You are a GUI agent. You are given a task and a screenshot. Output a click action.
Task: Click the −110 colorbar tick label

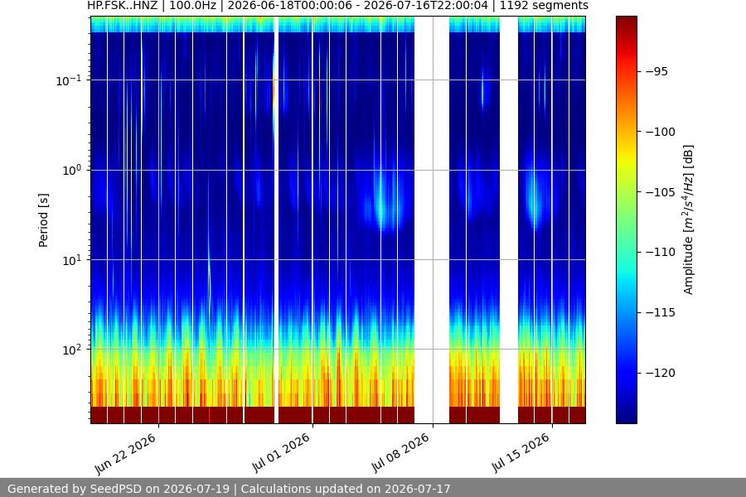661,252
